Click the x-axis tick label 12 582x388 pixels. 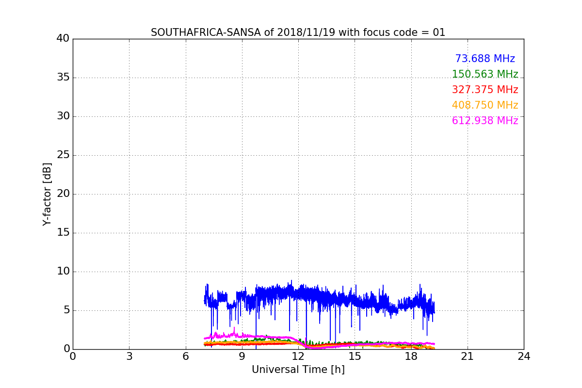click(x=298, y=356)
